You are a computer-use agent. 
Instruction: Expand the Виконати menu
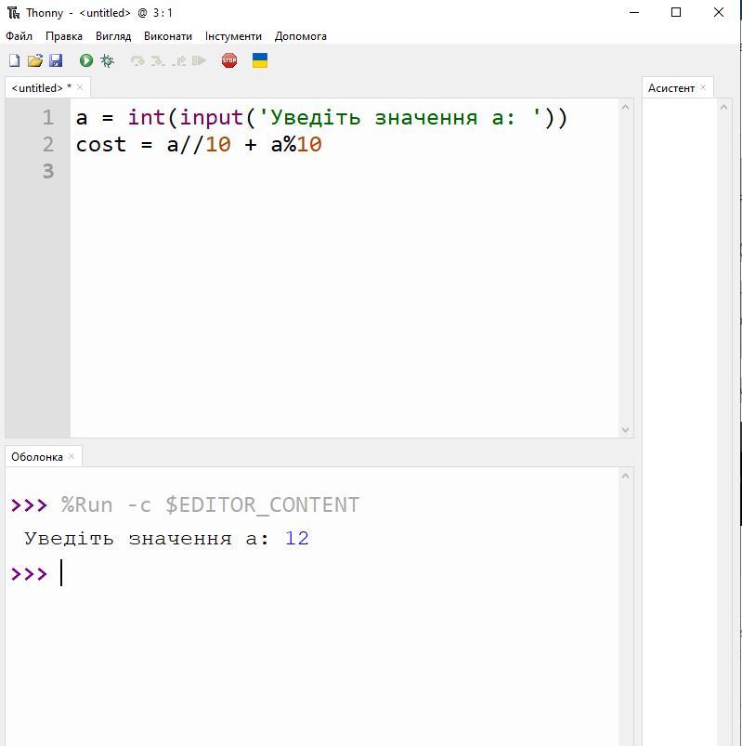click(168, 36)
